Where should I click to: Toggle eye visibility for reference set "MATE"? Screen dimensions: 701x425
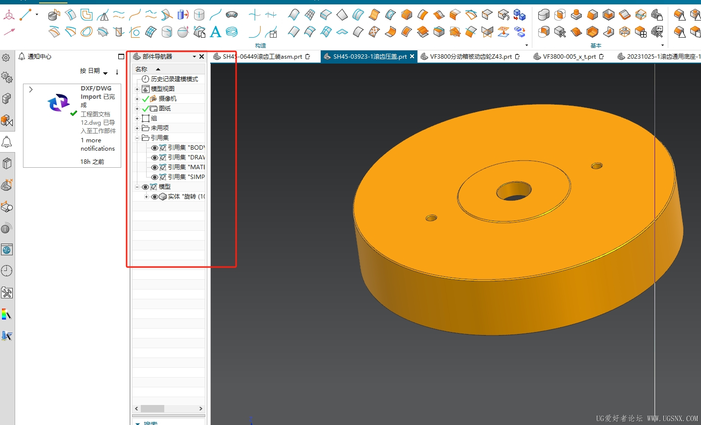pyautogui.click(x=154, y=167)
